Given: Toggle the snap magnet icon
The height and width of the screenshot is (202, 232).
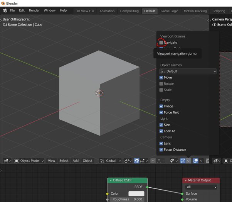Looking at the screenshot, I should (x=136, y=161).
